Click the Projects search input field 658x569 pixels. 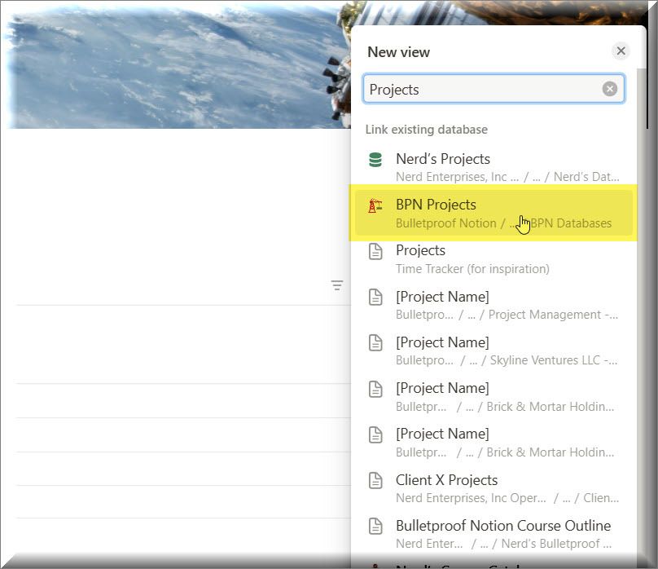click(493, 89)
